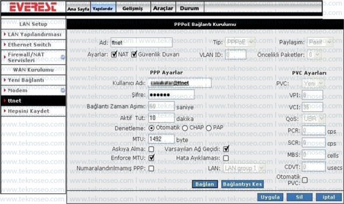Click the Sil button
The image size is (344, 204).
click(299, 197)
